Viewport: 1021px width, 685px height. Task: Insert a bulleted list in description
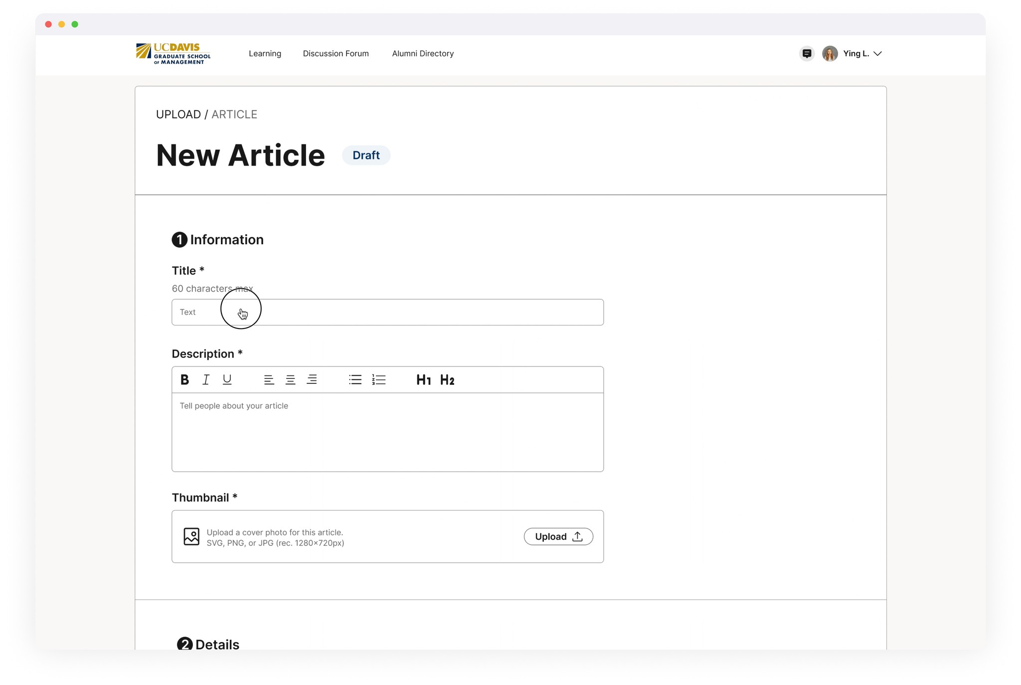(355, 380)
